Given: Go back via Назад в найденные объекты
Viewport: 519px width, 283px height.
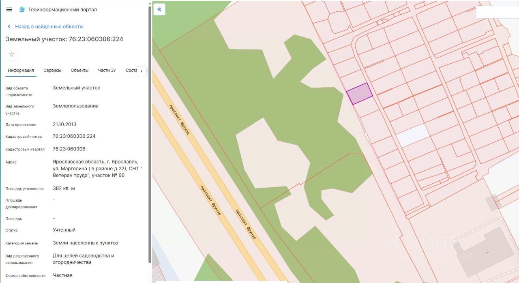Looking at the screenshot, I should [49, 26].
